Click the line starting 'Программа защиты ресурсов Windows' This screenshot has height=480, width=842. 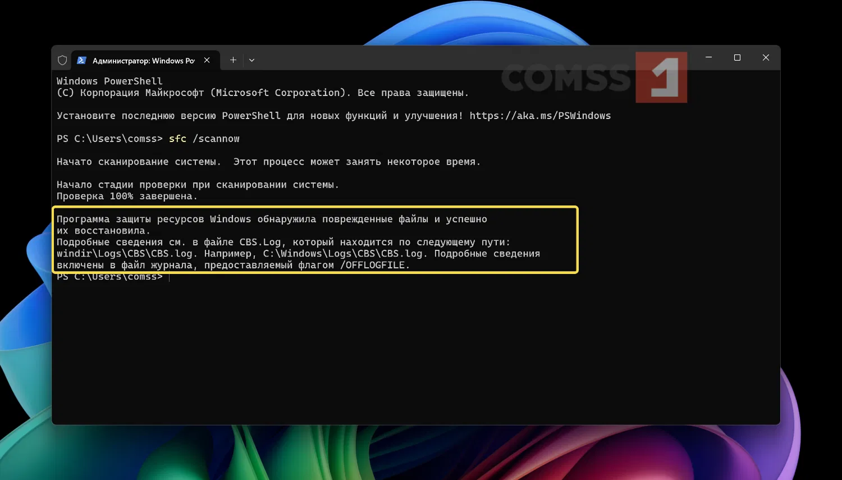click(272, 219)
